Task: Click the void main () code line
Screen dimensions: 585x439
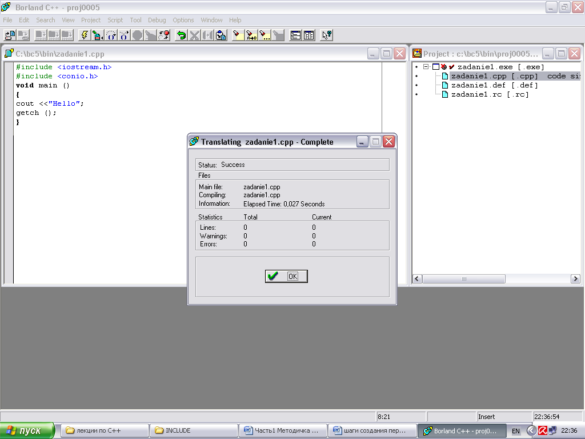Action: click(x=42, y=86)
